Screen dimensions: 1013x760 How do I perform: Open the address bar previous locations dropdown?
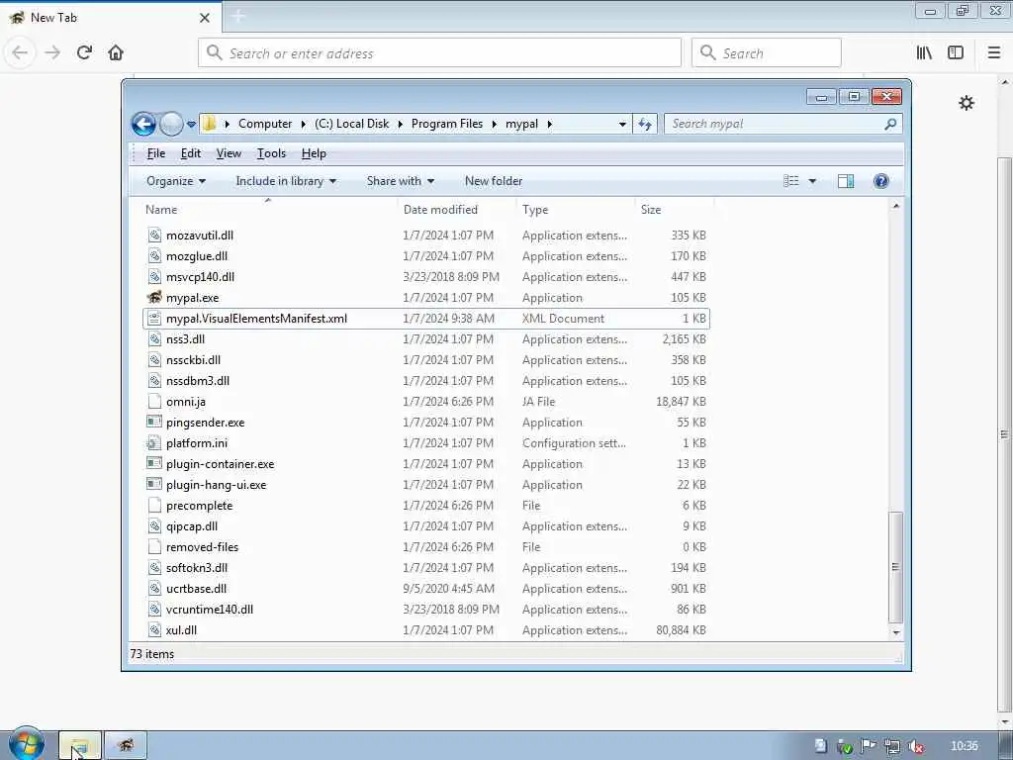click(622, 124)
